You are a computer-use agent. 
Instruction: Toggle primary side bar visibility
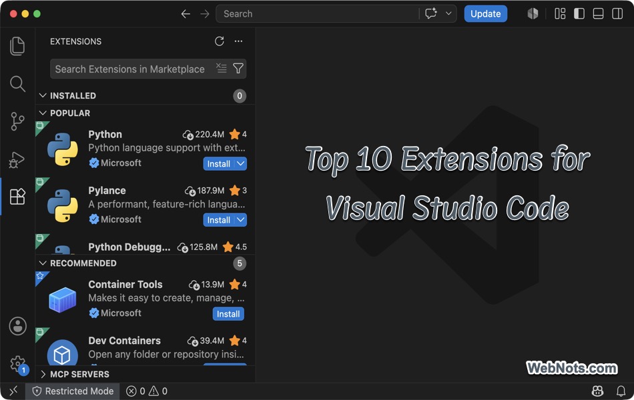[579, 14]
